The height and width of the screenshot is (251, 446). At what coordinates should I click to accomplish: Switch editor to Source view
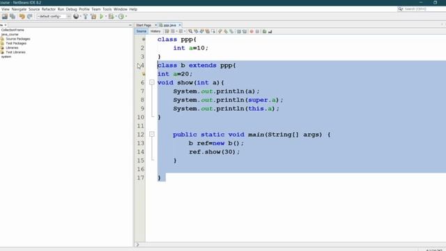pos(141,31)
